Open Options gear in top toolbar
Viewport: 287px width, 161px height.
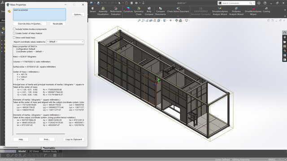point(136,3)
